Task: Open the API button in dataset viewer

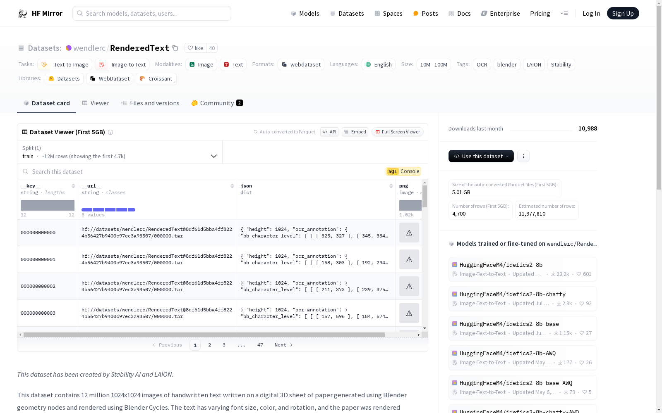Action: tap(329, 132)
